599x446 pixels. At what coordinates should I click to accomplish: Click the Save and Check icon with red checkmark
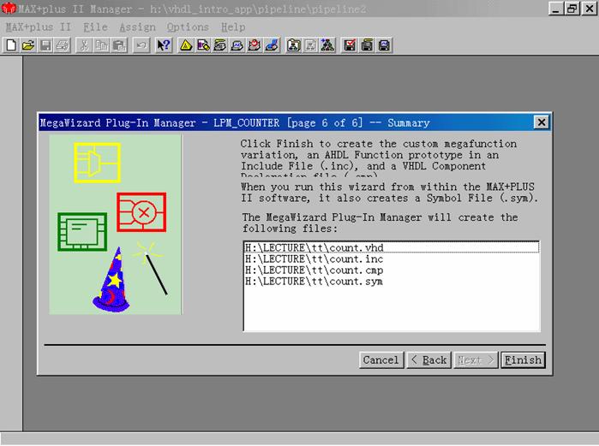coord(350,45)
